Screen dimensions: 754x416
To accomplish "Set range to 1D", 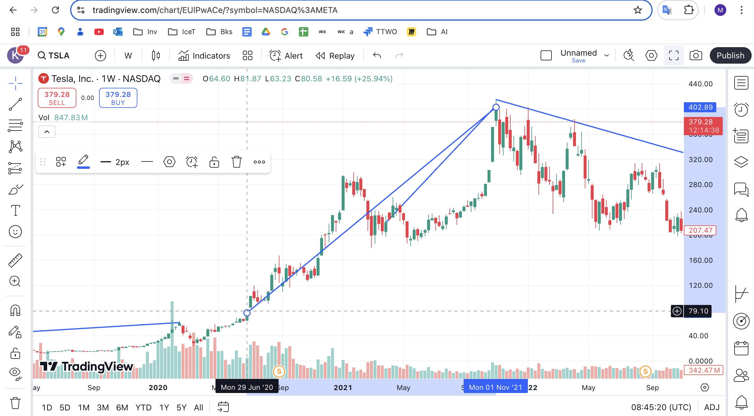I will pyautogui.click(x=47, y=407).
